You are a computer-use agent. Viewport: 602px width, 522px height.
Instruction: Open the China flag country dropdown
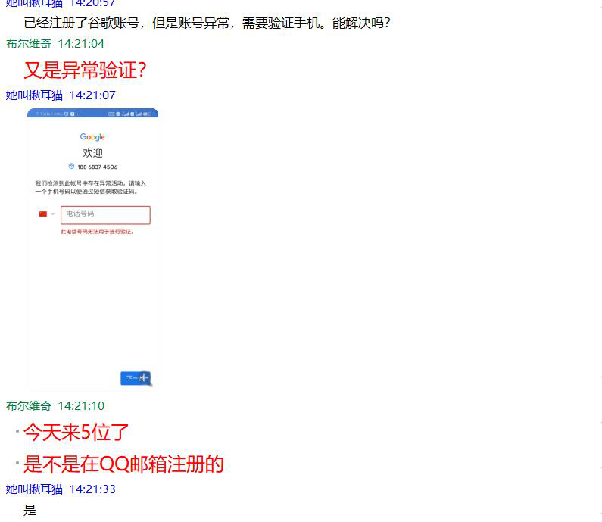[x=46, y=214]
